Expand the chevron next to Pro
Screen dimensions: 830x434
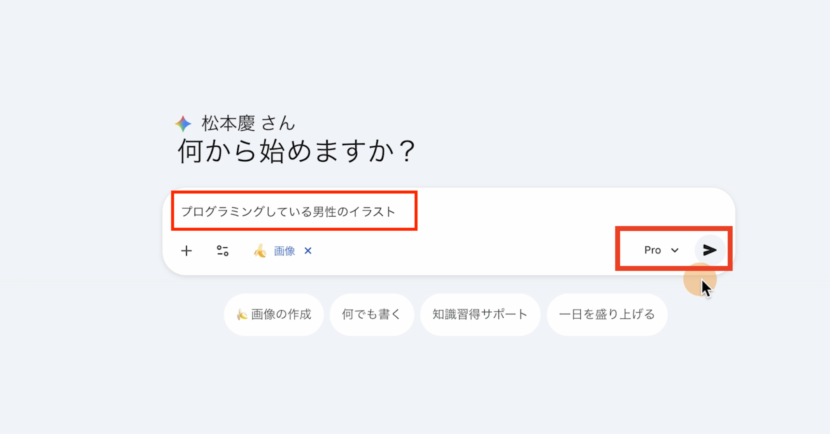[675, 250]
